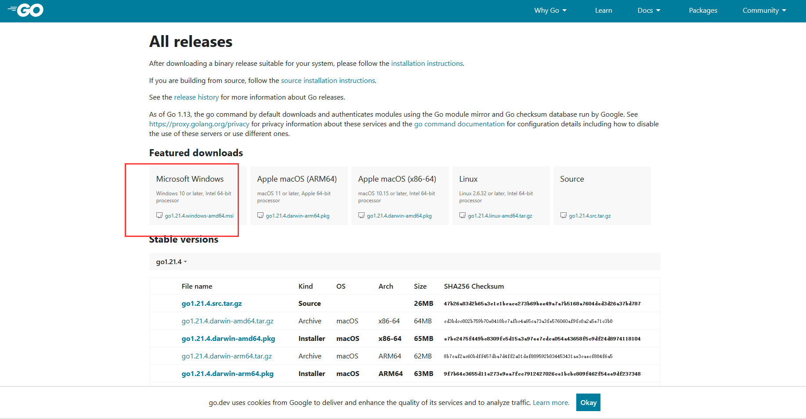Image resolution: width=806 pixels, height=419 pixels.
Task: Open Learn more link in cookie notice
Action: coord(551,403)
